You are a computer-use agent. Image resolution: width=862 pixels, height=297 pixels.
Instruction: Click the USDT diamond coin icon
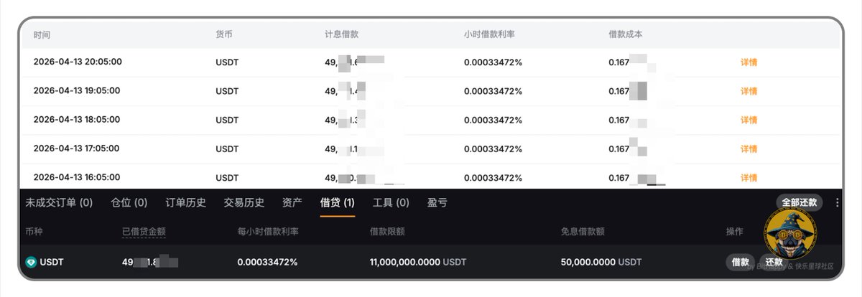[31, 263]
